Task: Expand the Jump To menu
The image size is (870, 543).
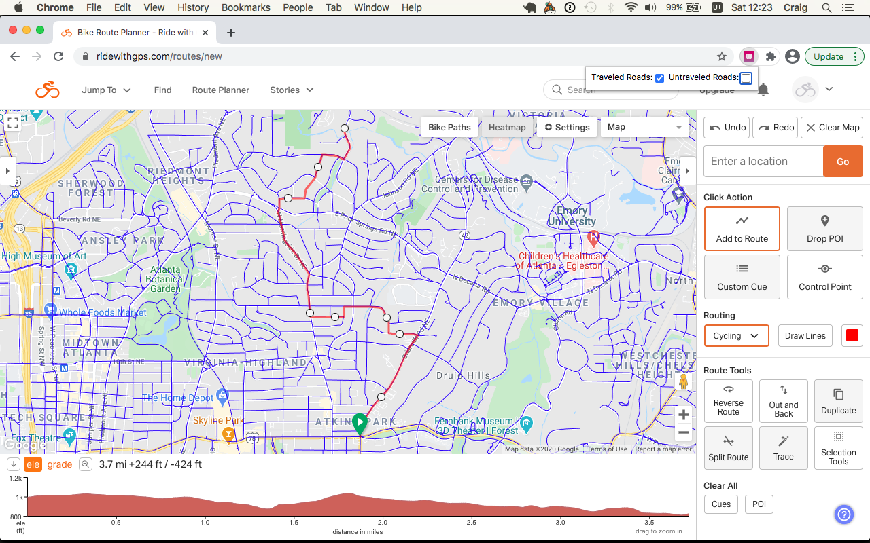Action: [106, 89]
